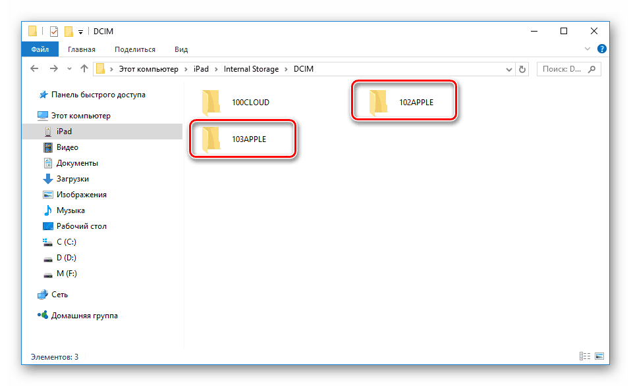Open the Главная ribbon tab
The width and height of the screenshot is (631, 386).
click(82, 49)
